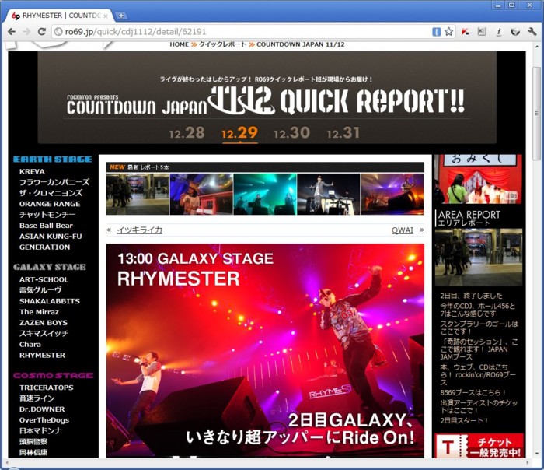The height and width of the screenshot is (470, 544).
Task: Open first latest-report thumbnail of hall entrance
Action: coord(138,194)
